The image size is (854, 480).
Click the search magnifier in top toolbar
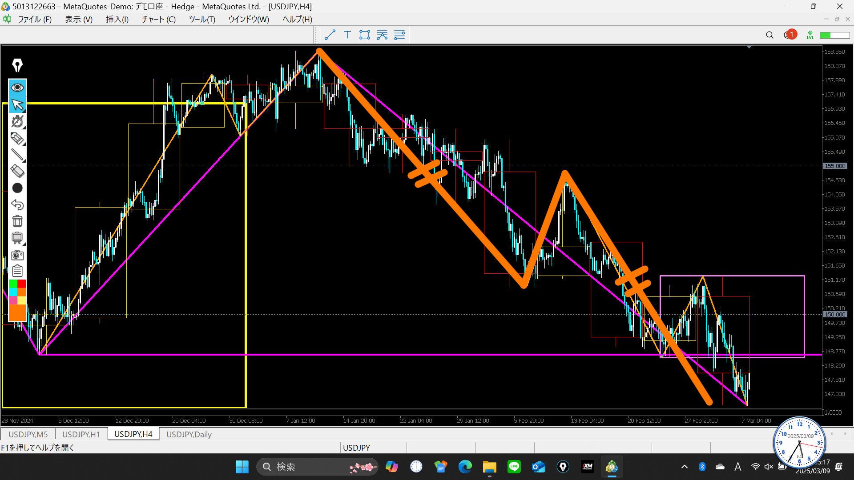pyautogui.click(x=769, y=35)
